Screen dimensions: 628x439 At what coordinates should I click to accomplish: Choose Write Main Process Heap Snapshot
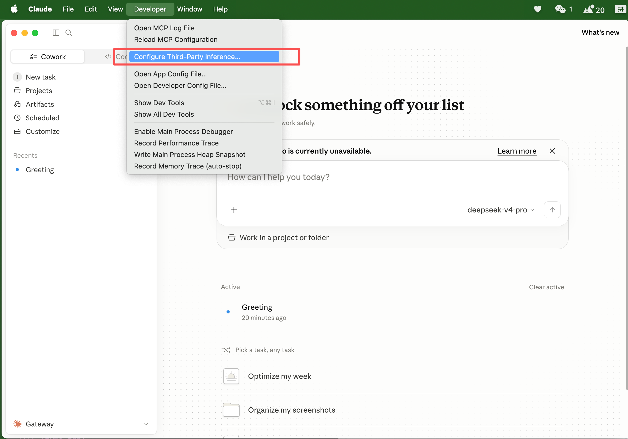[204, 154]
